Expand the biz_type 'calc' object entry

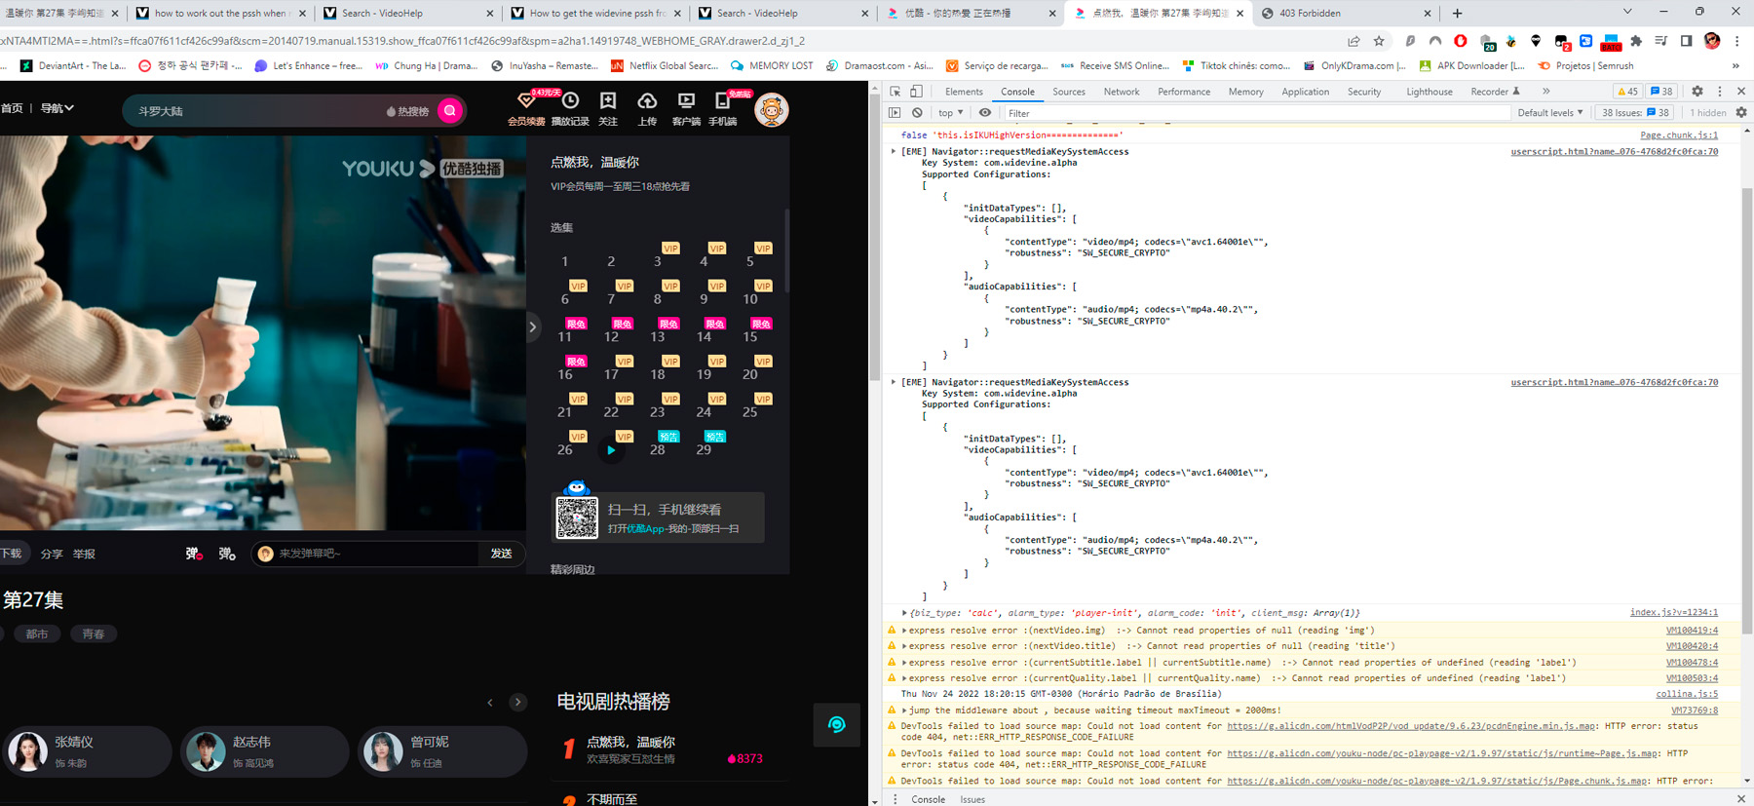pyautogui.click(x=904, y=613)
